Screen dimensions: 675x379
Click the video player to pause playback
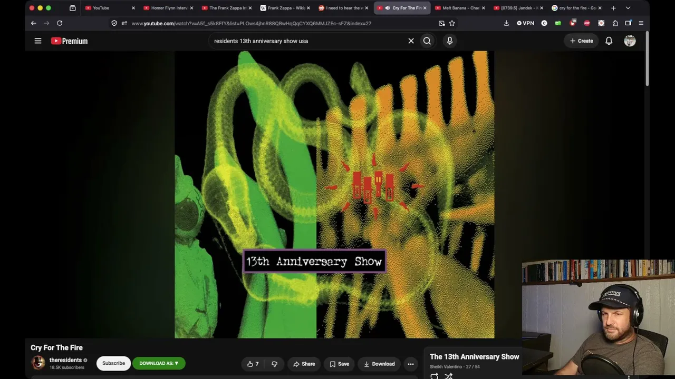(334, 194)
